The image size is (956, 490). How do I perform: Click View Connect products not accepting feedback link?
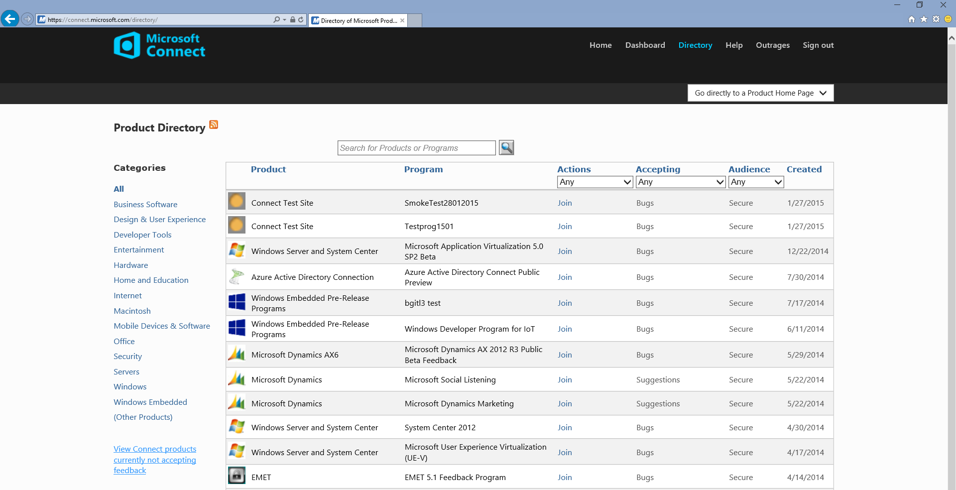[155, 460]
